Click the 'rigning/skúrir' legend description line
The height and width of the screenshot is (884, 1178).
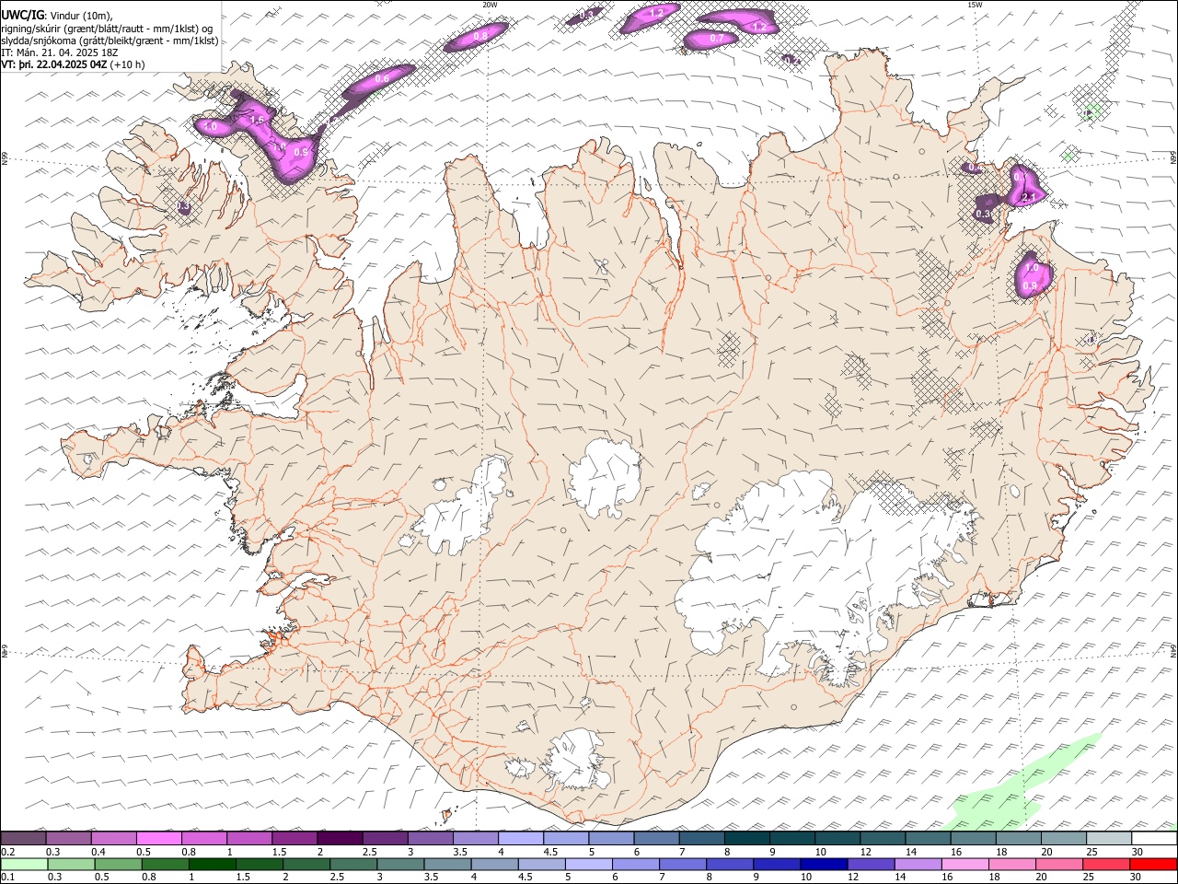(106, 29)
